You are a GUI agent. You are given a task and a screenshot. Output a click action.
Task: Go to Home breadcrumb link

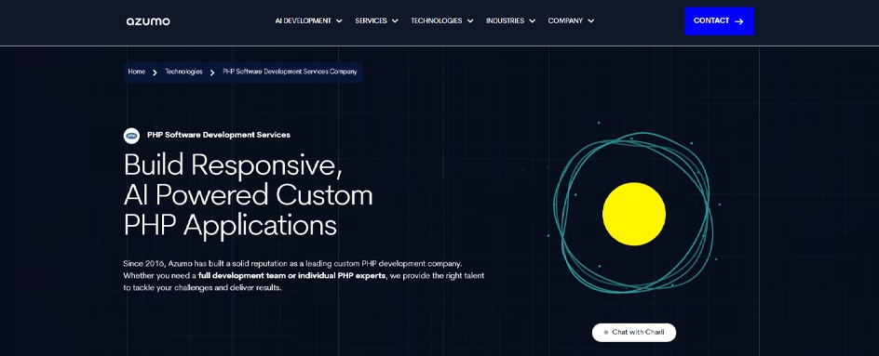136,73
